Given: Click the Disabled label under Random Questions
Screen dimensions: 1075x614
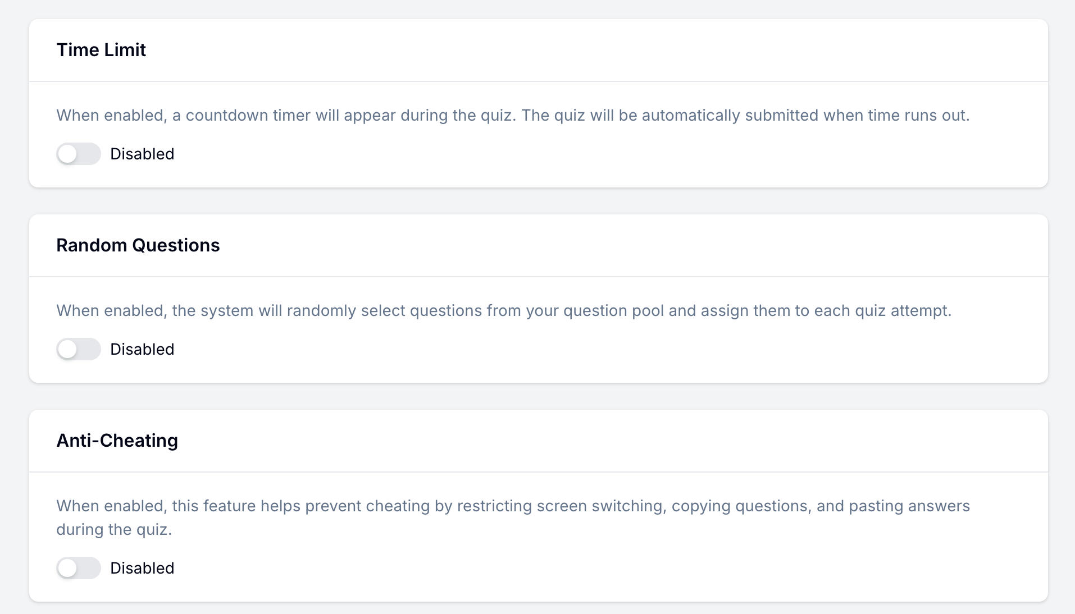Looking at the screenshot, I should 142,349.
